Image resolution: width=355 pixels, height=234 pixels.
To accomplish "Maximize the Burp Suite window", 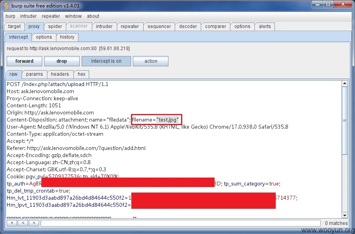I will [328, 4].
